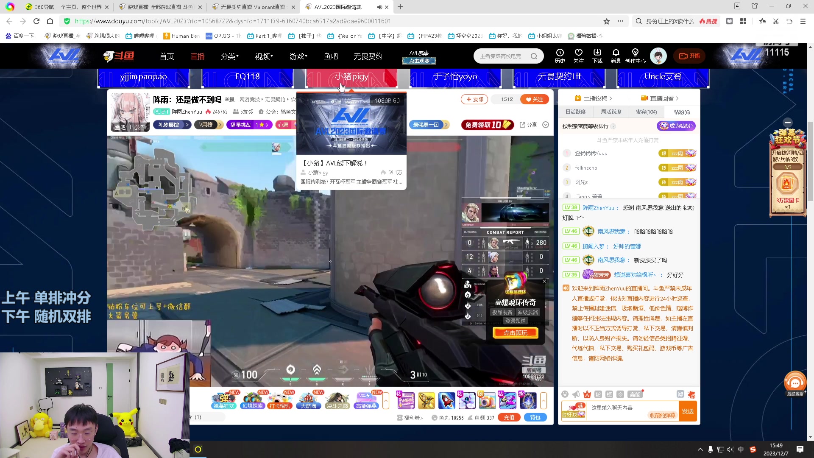This screenshot has width=814, height=458.
Task: Click the 开播 start streaming button
Action: (x=689, y=56)
